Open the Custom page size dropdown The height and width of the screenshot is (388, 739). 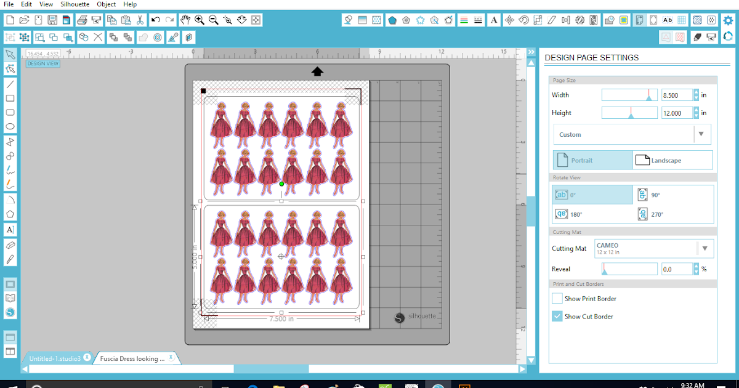(x=632, y=134)
